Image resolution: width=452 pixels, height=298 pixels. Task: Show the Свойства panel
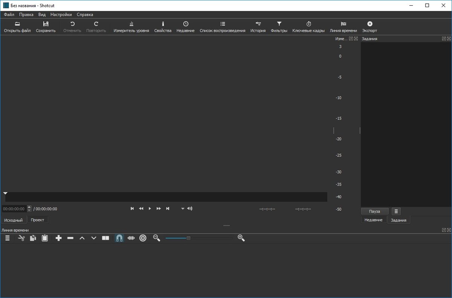point(163,27)
